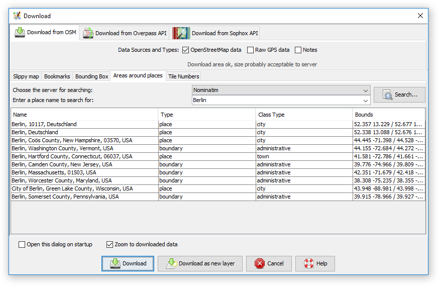Sort results by the Bounds column header
439x286 pixels.
click(389, 115)
